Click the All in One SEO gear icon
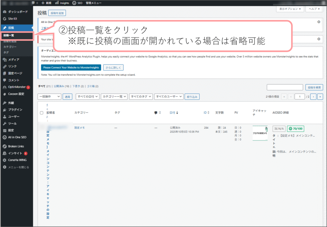Viewport: 327px width, 227px height. point(4,137)
